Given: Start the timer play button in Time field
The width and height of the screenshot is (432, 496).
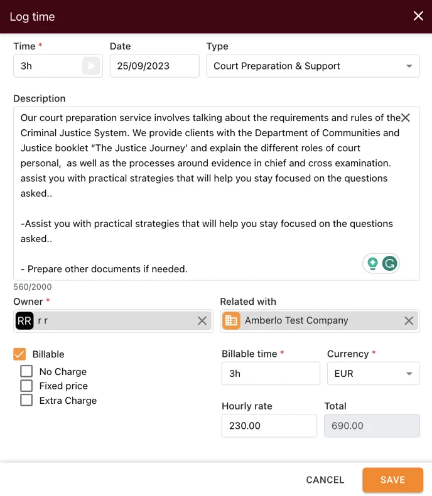Looking at the screenshot, I should pyautogui.click(x=91, y=66).
